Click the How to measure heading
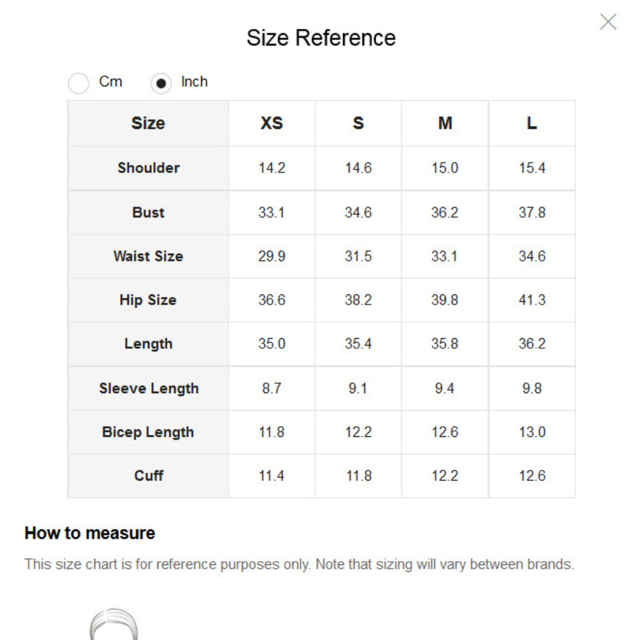Viewport: 640px width, 640px height. click(x=90, y=533)
